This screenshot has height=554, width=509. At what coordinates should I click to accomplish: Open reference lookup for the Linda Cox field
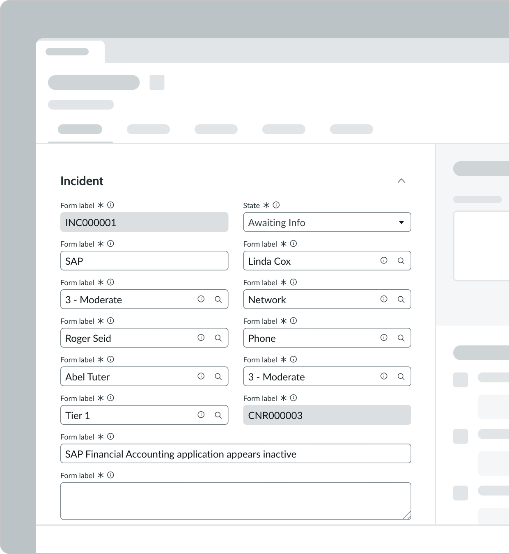click(x=401, y=261)
